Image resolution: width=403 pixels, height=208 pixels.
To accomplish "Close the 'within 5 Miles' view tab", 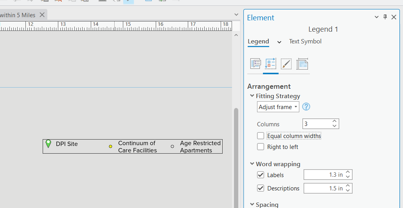I will coord(42,15).
